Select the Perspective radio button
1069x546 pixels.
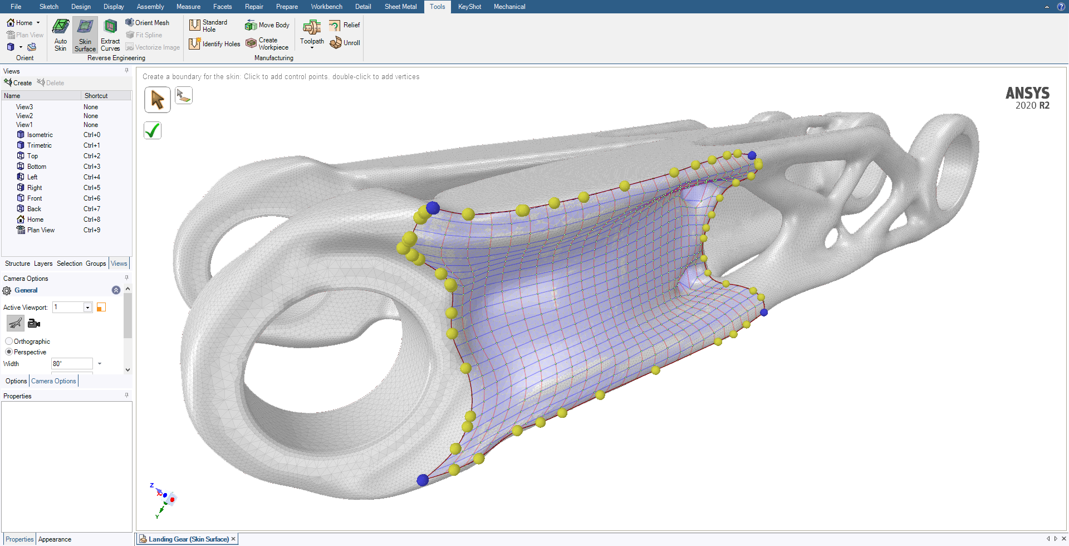(x=9, y=352)
